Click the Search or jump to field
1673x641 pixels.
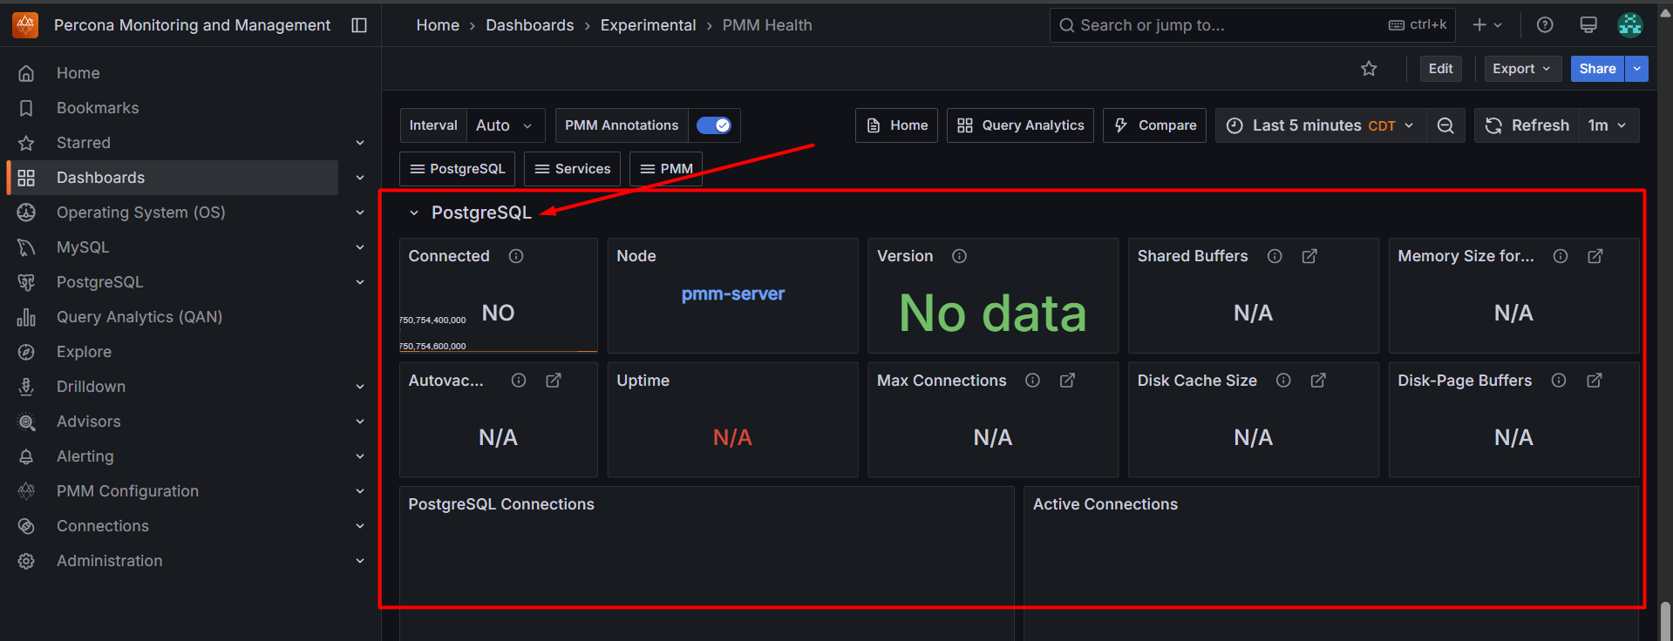click(x=1253, y=25)
